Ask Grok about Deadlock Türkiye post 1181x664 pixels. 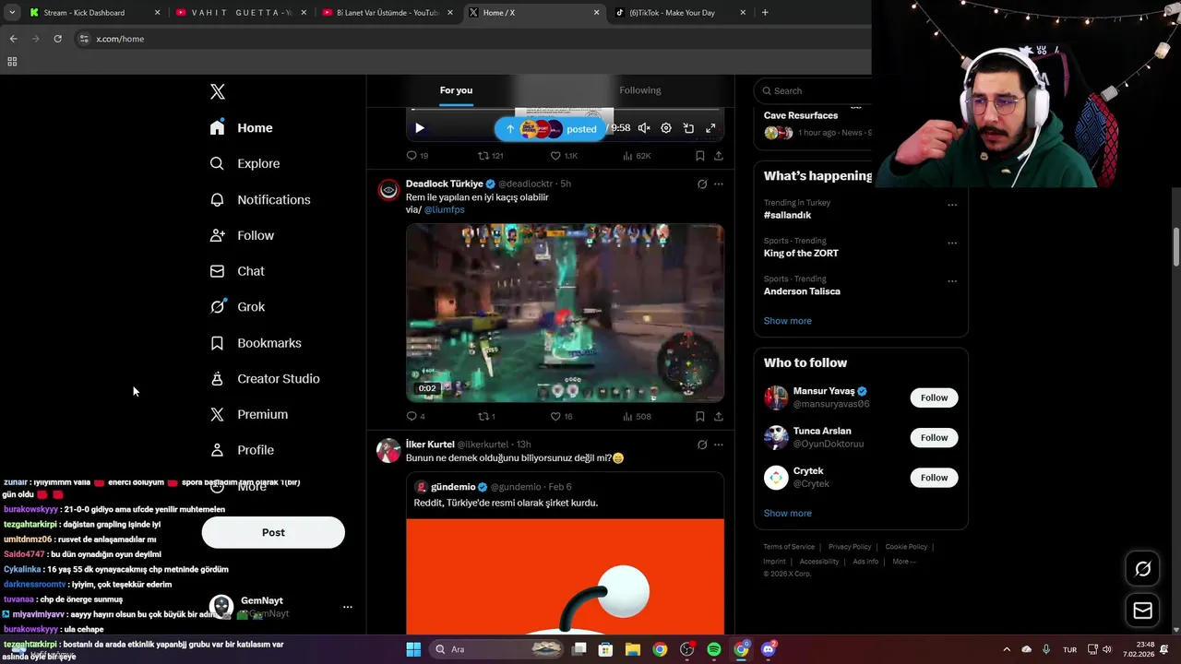point(702,184)
